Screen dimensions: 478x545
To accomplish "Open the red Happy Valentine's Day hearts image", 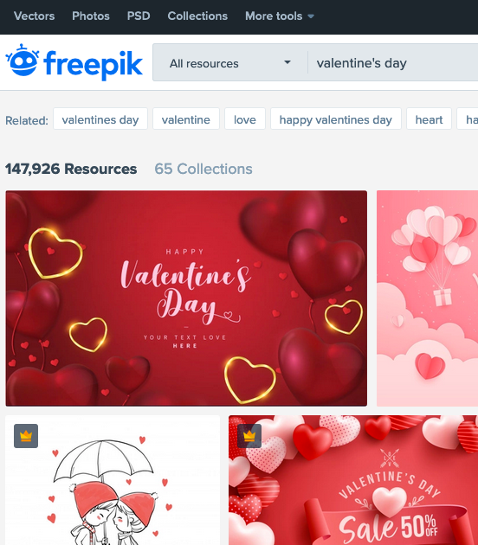I will click(x=186, y=298).
